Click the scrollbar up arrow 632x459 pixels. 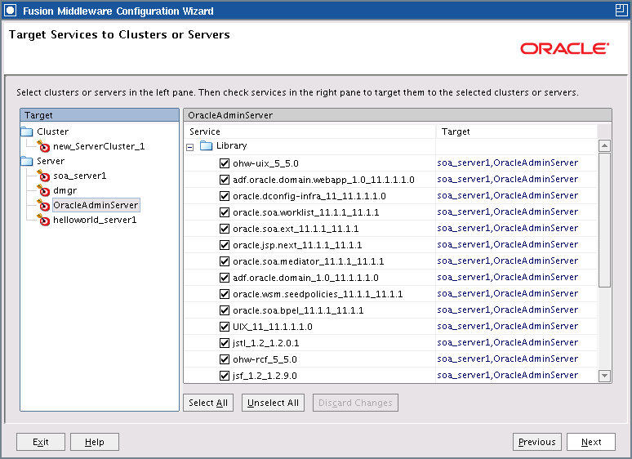pyautogui.click(x=604, y=145)
